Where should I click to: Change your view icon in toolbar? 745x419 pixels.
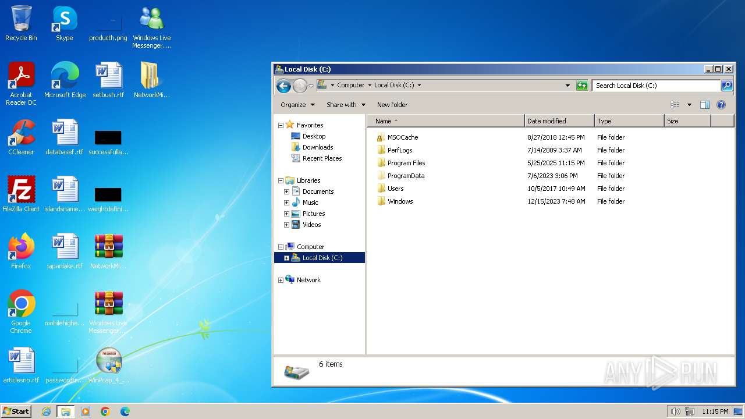click(x=675, y=105)
